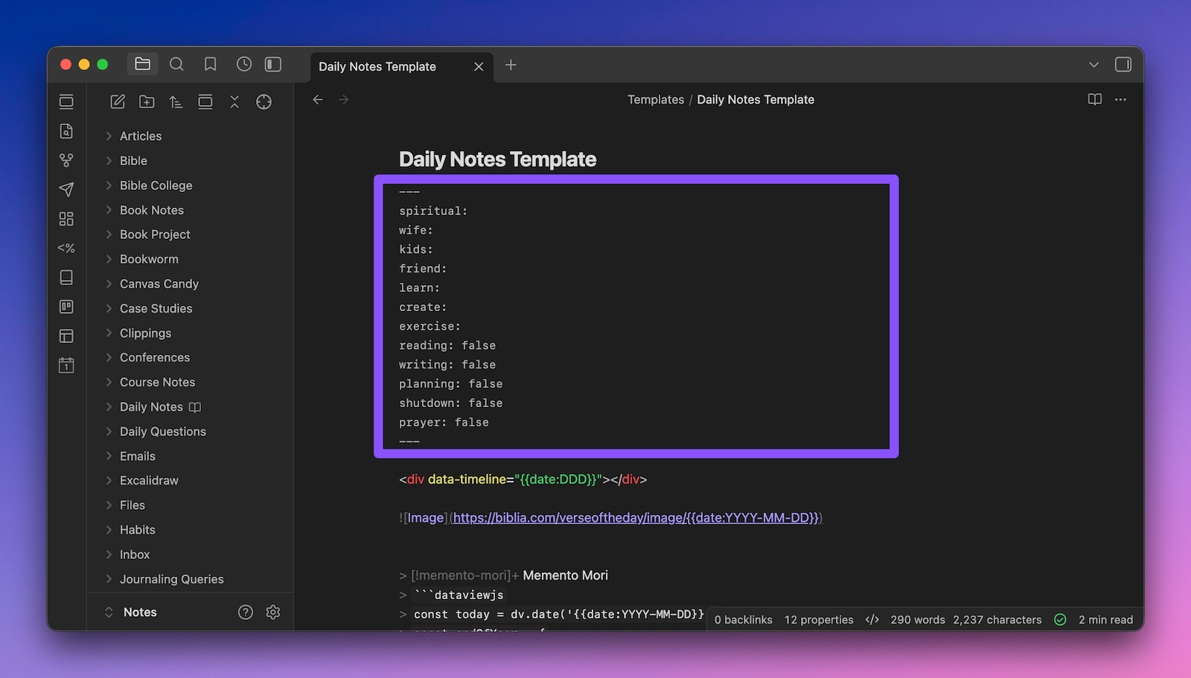Open the more options ellipsis menu

point(1120,100)
